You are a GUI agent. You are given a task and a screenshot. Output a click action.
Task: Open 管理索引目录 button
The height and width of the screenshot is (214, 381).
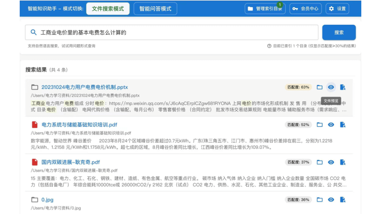[265, 9]
